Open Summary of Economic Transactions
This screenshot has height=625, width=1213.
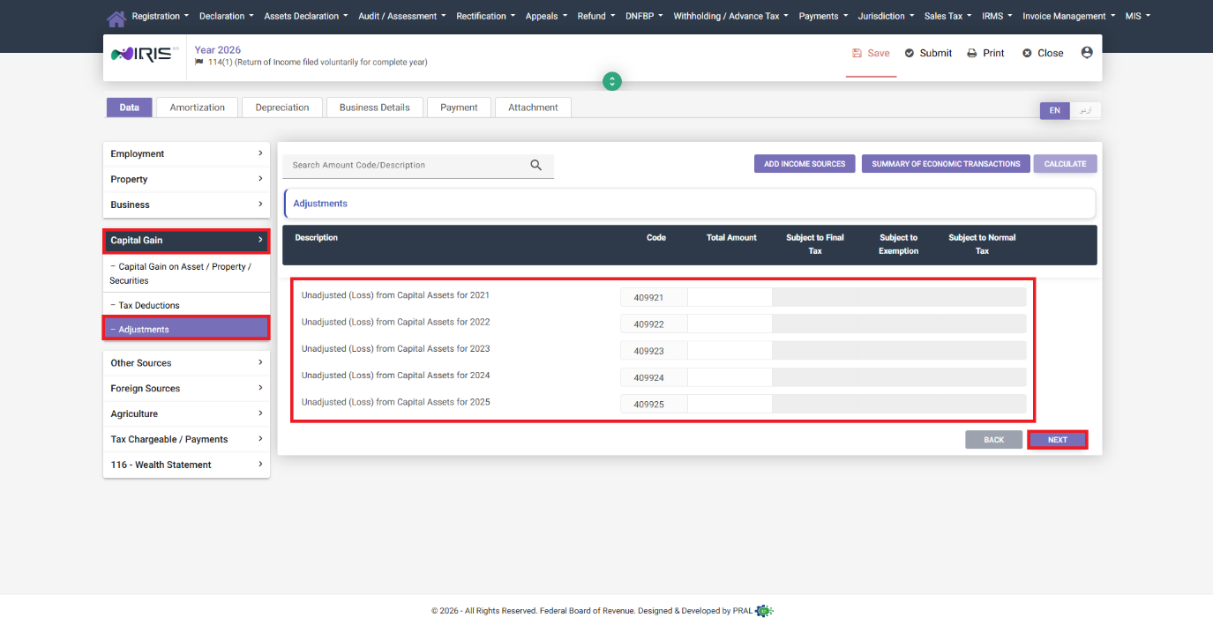point(946,164)
